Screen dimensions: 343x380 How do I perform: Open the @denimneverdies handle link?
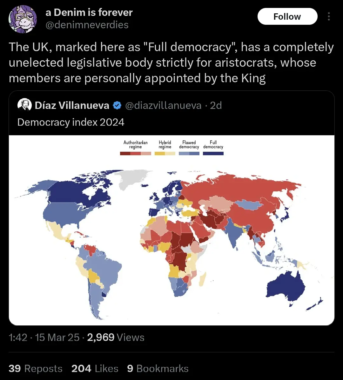(87, 25)
